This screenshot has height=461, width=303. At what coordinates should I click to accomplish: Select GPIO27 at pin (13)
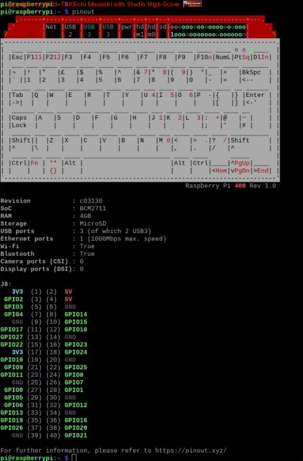pyautogui.click(x=11, y=337)
